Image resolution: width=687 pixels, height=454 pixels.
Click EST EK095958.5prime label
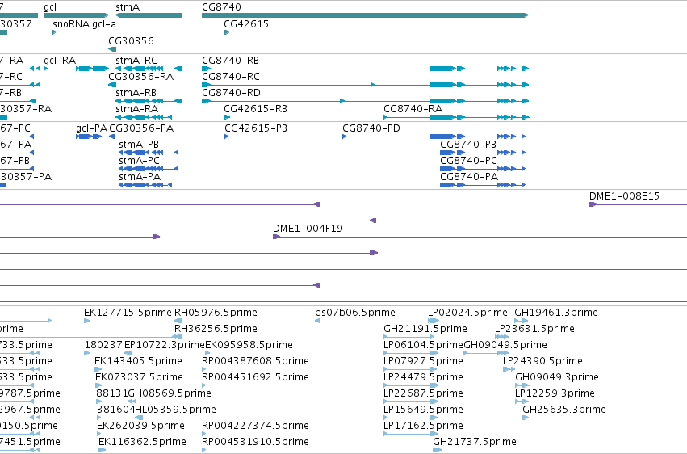[249, 345]
